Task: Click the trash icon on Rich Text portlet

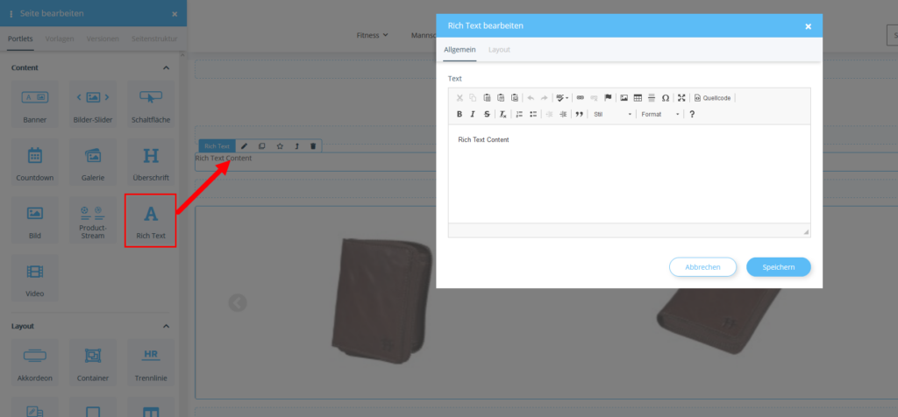Action: pyautogui.click(x=313, y=145)
